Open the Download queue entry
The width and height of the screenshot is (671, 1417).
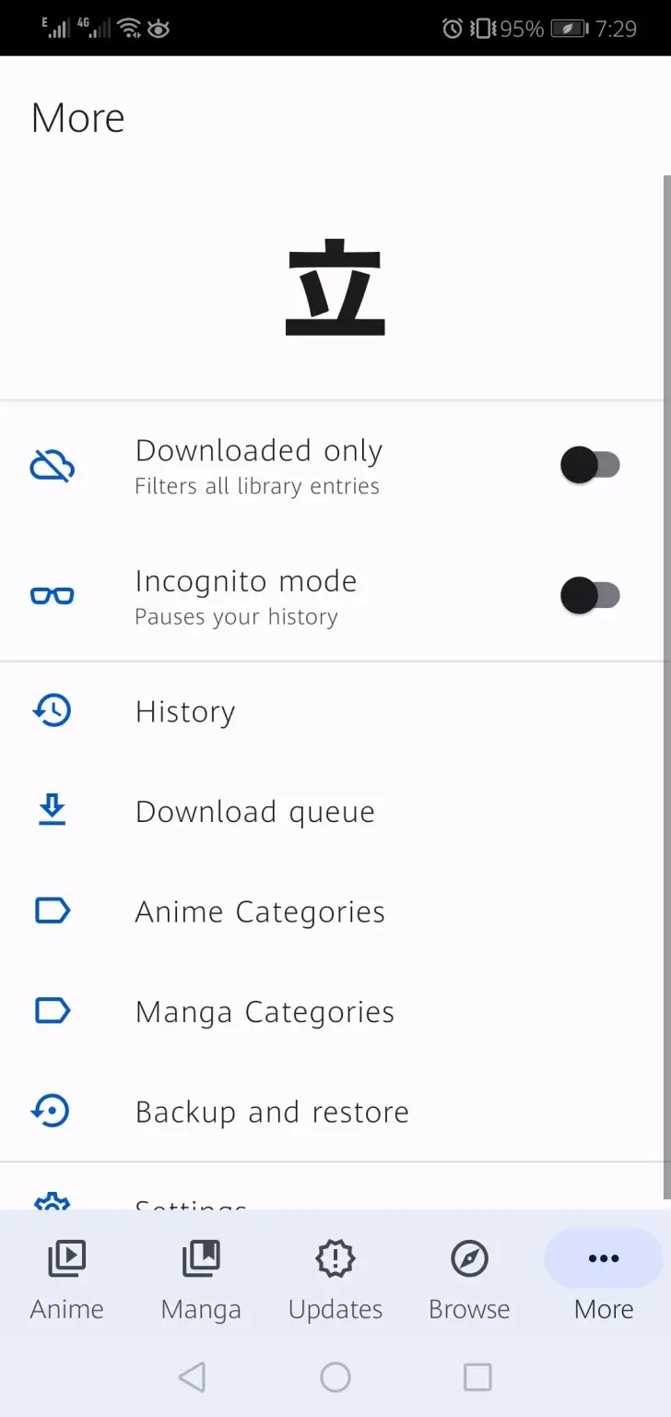pyautogui.click(x=255, y=812)
